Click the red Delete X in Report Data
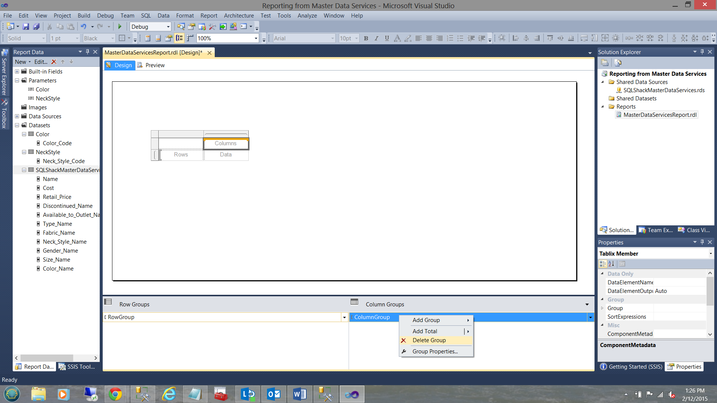This screenshot has height=403, width=717. tap(54, 62)
